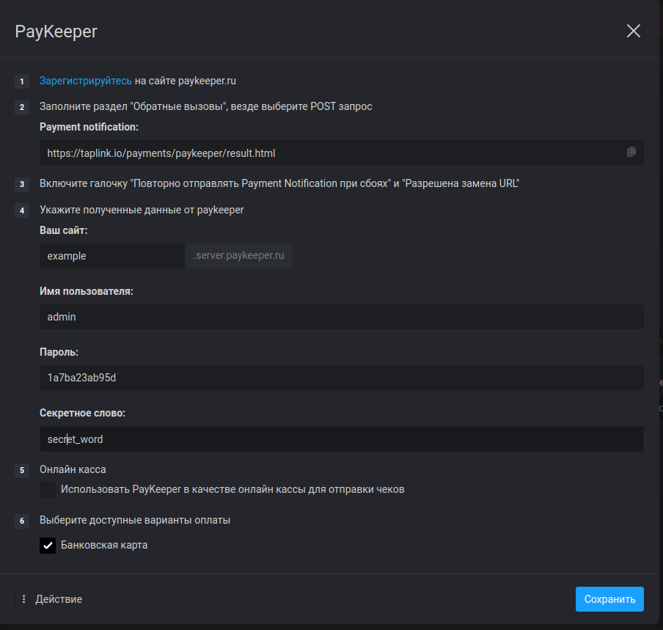663x630 pixels.
Task: Focus the Ваш сайт example field
Action: [x=112, y=256]
